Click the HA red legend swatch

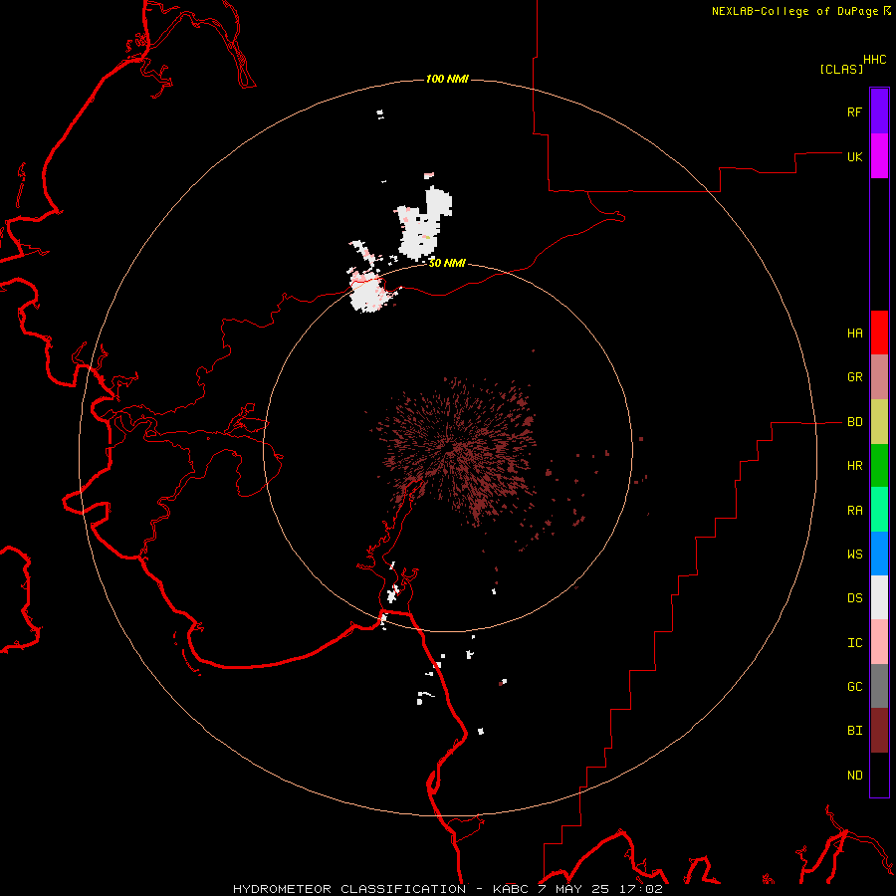879,333
